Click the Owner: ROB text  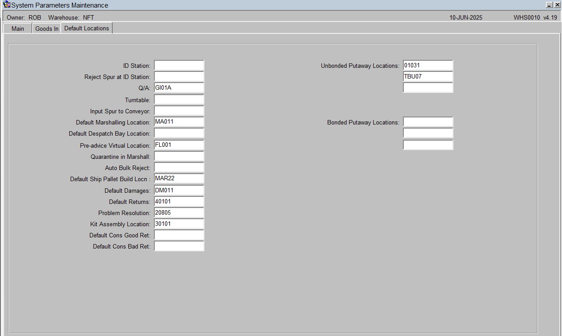coord(24,17)
